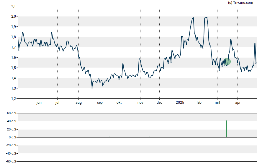The image size is (262, 166).
Task: Click the '2,1' price axis label
Action: tap(14, 6)
